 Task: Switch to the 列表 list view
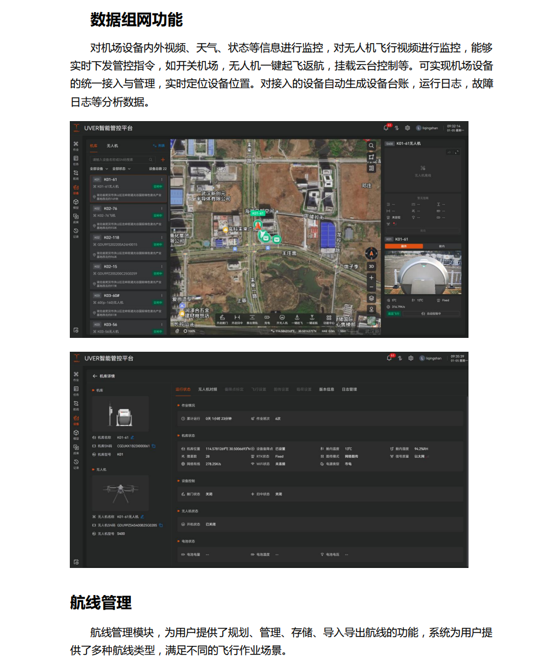click(159, 146)
